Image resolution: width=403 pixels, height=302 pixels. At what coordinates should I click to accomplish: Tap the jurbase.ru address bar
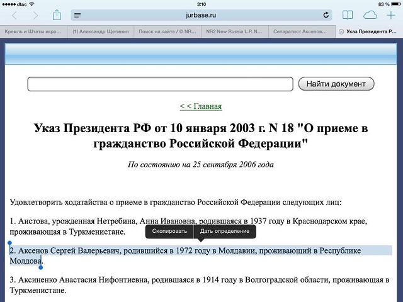point(201,14)
